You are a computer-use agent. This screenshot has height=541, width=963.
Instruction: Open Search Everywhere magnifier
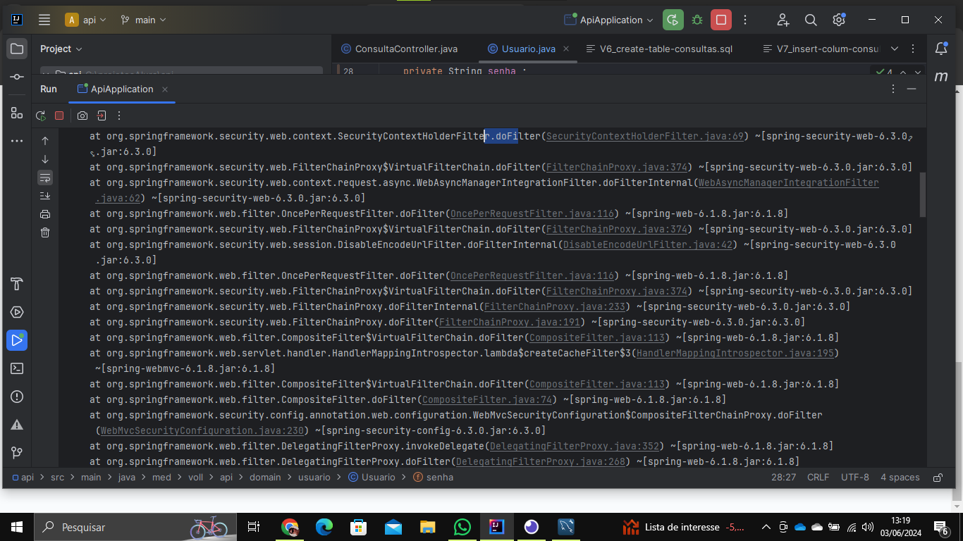(x=811, y=20)
